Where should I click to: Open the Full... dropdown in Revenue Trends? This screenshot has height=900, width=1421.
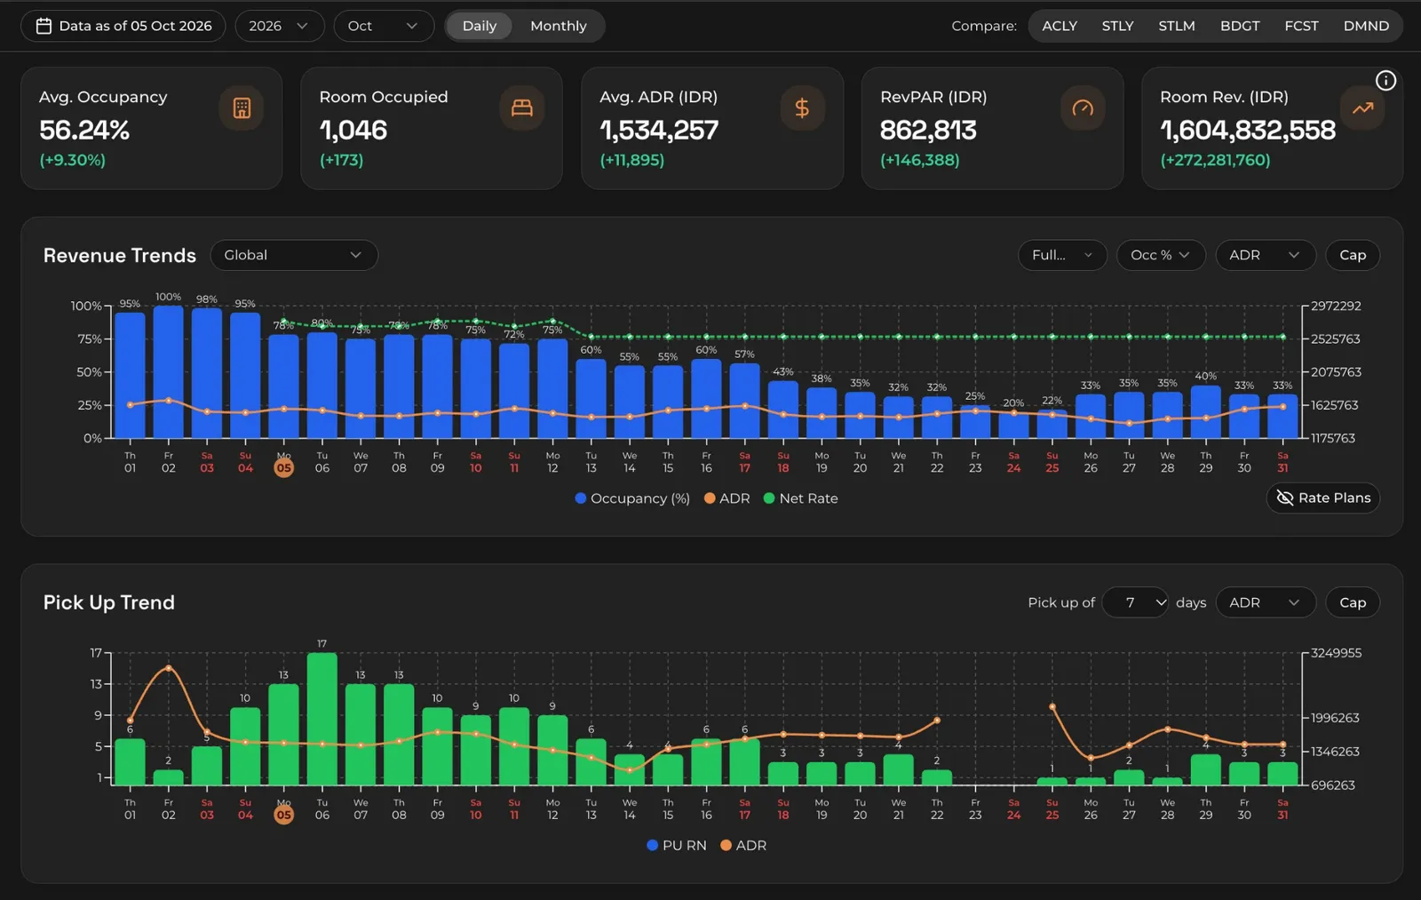[x=1062, y=255]
